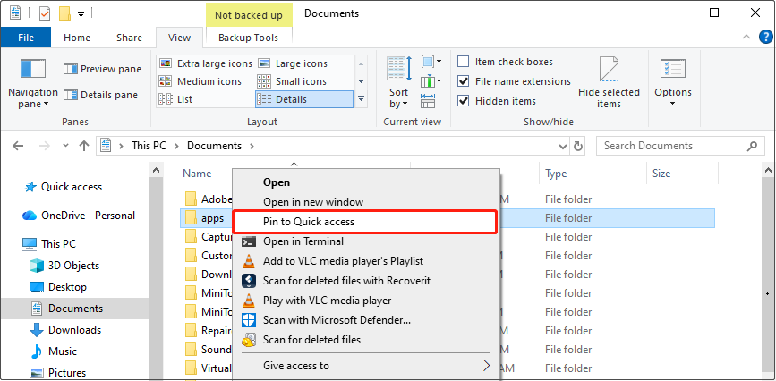776x381 pixels.
Task: Open the File tab
Action: click(x=26, y=38)
